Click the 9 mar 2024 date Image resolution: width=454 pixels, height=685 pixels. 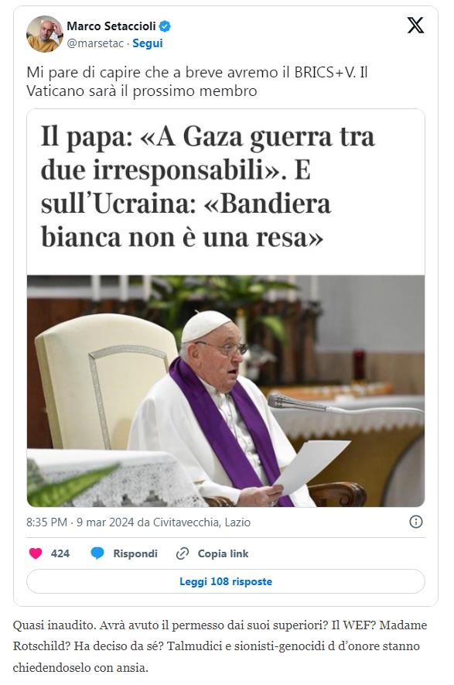[x=104, y=522]
